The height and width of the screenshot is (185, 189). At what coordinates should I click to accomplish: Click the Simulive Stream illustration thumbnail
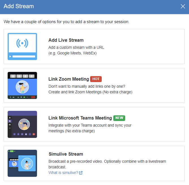(22, 163)
